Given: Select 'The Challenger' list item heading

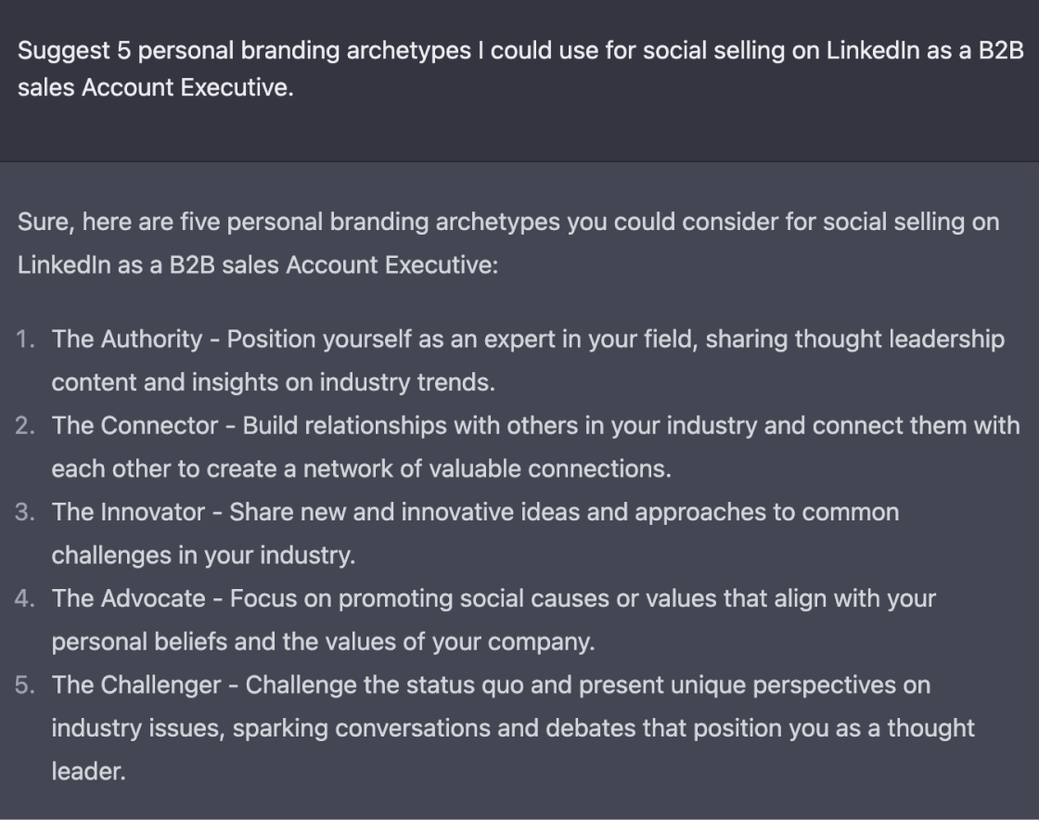Looking at the screenshot, I should pyautogui.click(x=136, y=685).
